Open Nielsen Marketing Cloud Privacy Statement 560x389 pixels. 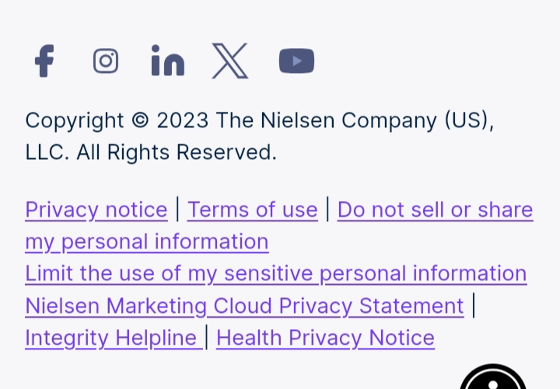[245, 306]
